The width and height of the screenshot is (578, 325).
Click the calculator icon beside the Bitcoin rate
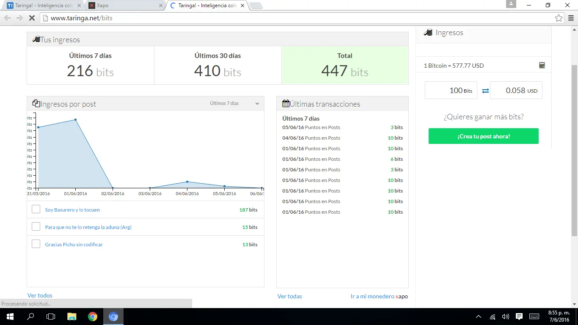click(x=542, y=65)
